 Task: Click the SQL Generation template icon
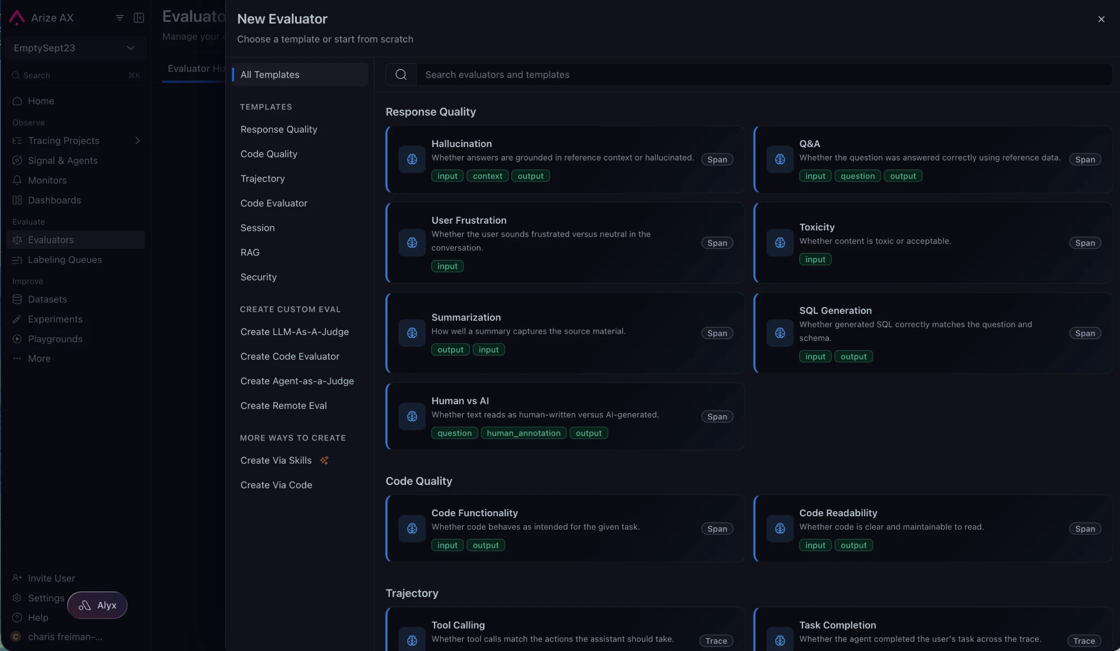tap(780, 333)
